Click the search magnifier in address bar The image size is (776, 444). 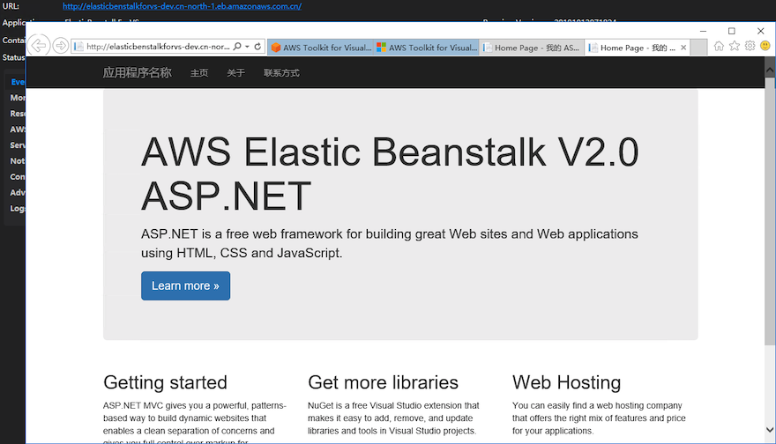click(x=237, y=47)
